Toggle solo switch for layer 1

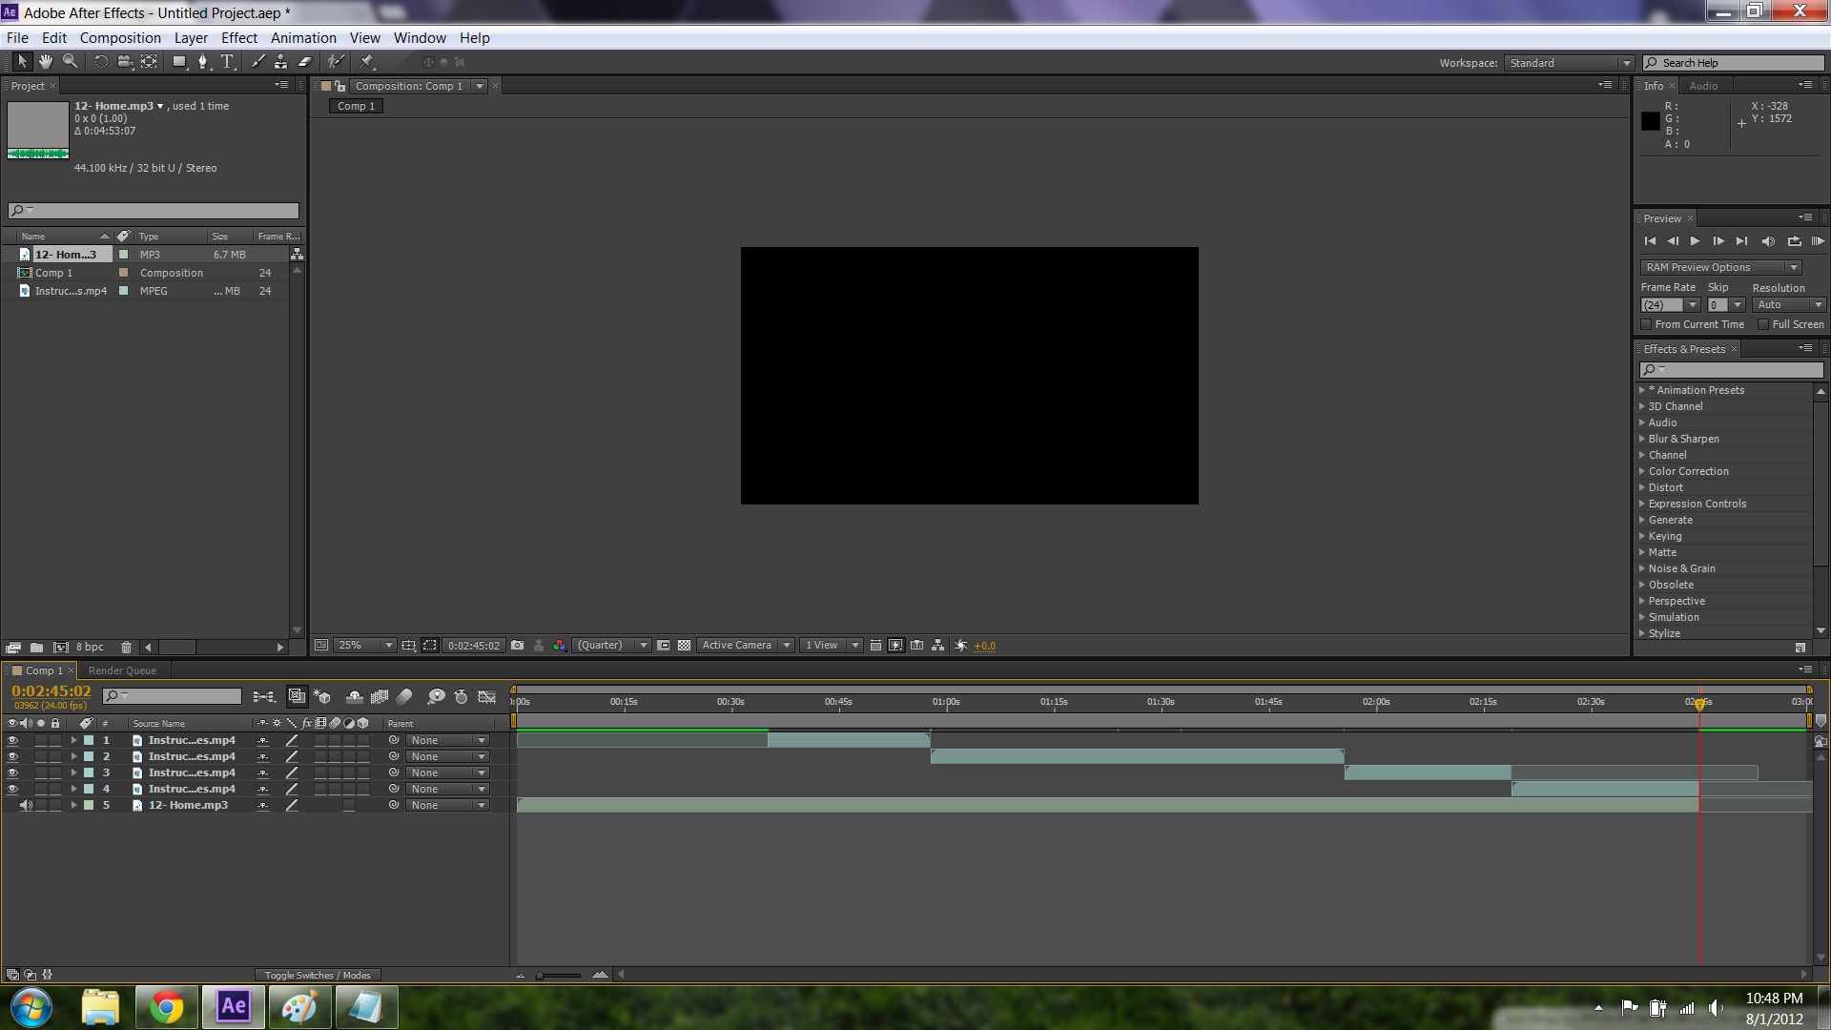pyautogui.click(x=41, y=740)
